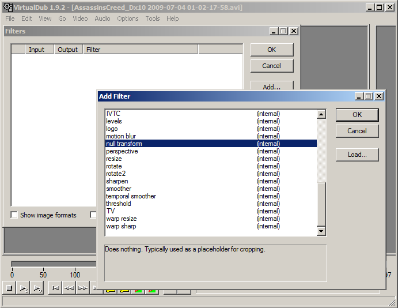Select the warp sharp filter
This screenshot has height=308, width=398.
click(x=211, y=226)
